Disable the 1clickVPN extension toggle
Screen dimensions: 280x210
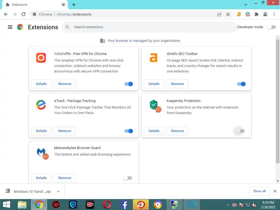(129, 84)
